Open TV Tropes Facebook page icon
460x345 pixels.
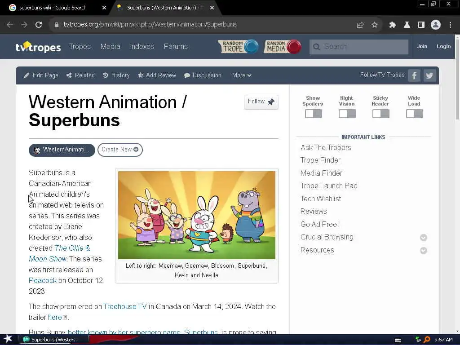[x=414, y=75]
